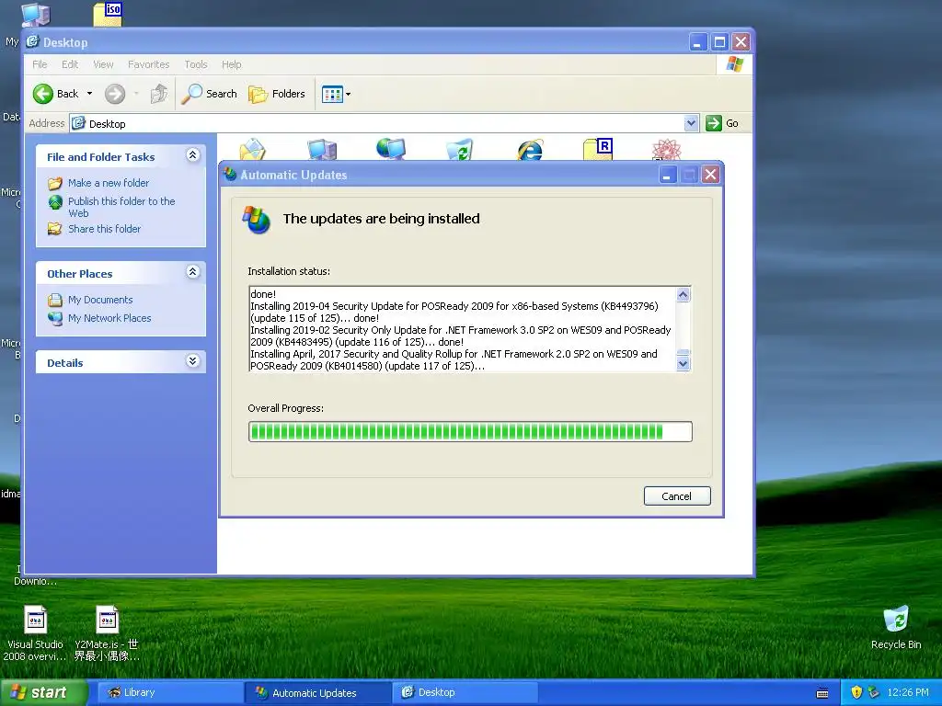Switch to Automatic Updates taskbar button
942x706 pixels.
pyautogui.click(x=317, y=693)
